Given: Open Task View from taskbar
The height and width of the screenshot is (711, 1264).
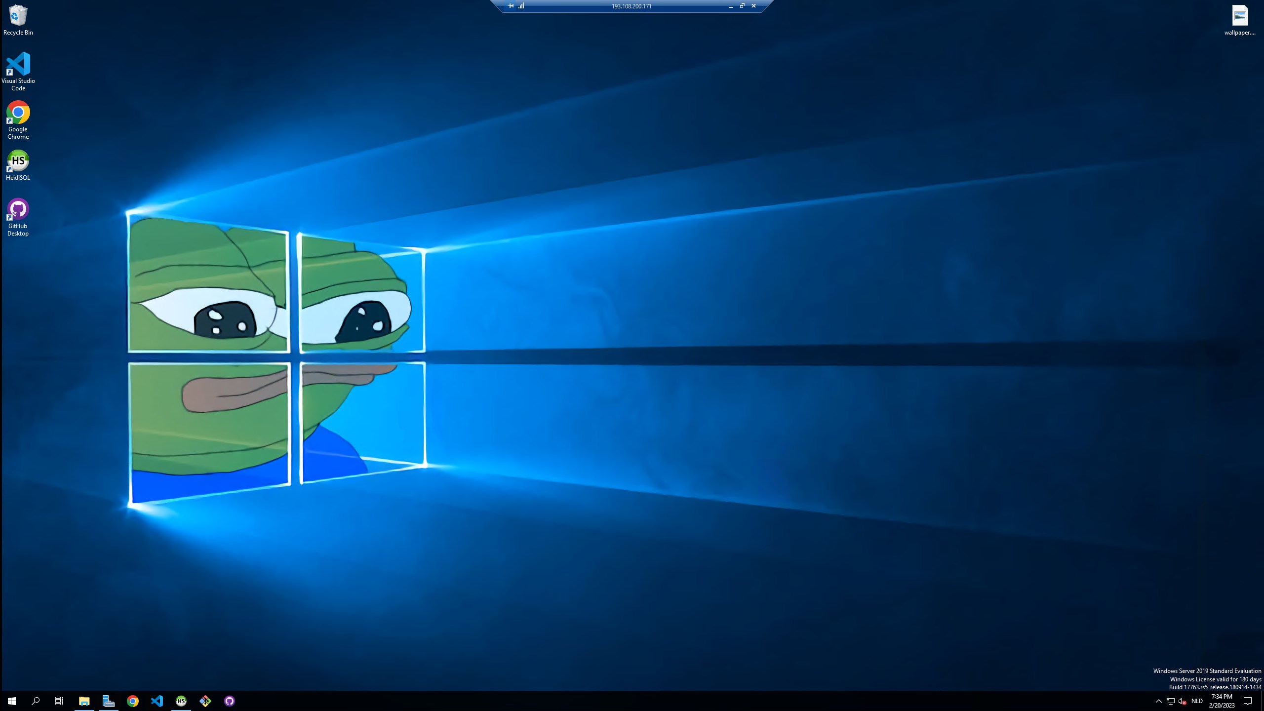Looking at the screenshot, I should (x=59, y=701).
